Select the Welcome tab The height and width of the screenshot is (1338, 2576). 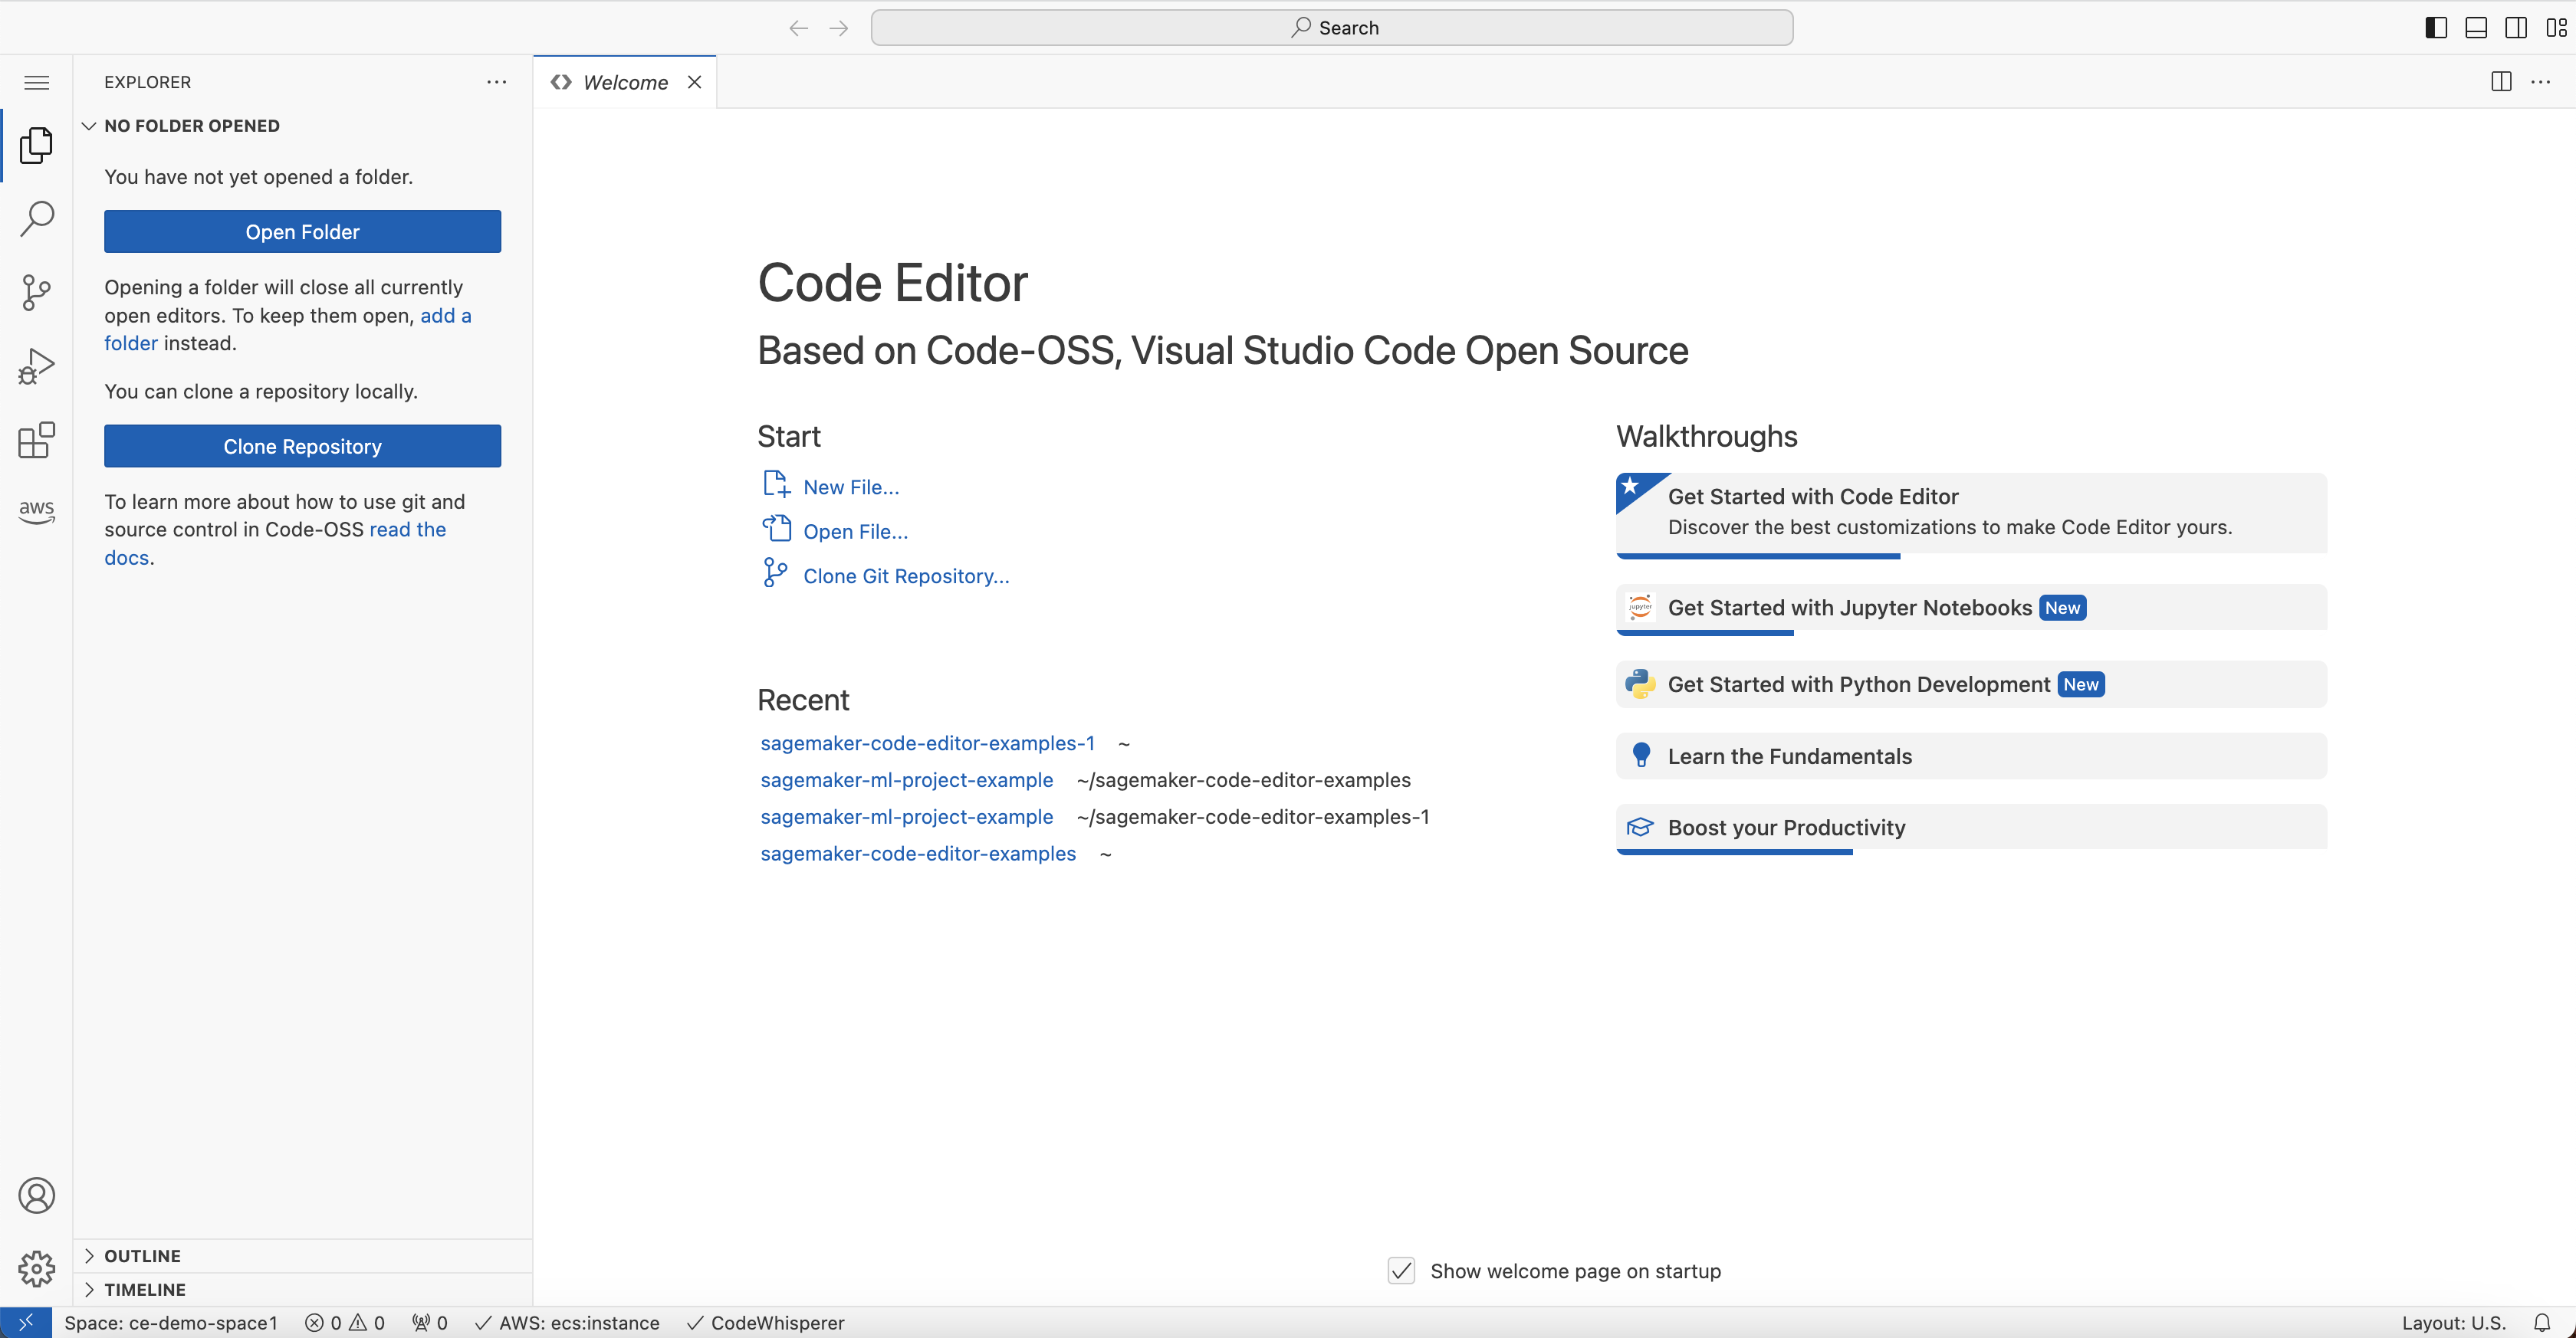point(624,82)
